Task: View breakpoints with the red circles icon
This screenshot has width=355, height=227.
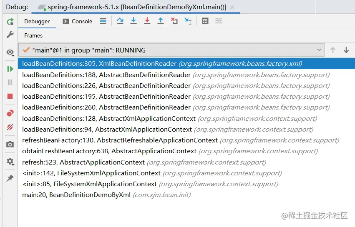Action: tap(10, 113)
